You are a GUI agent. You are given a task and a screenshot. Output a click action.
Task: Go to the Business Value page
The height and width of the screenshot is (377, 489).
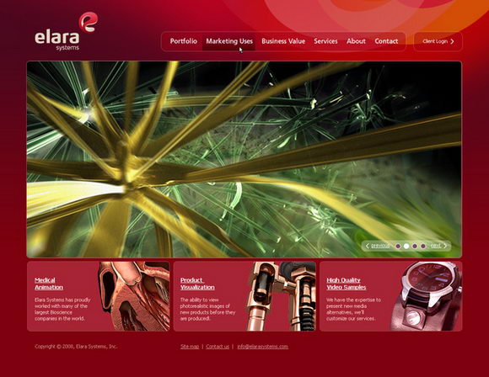283,41
